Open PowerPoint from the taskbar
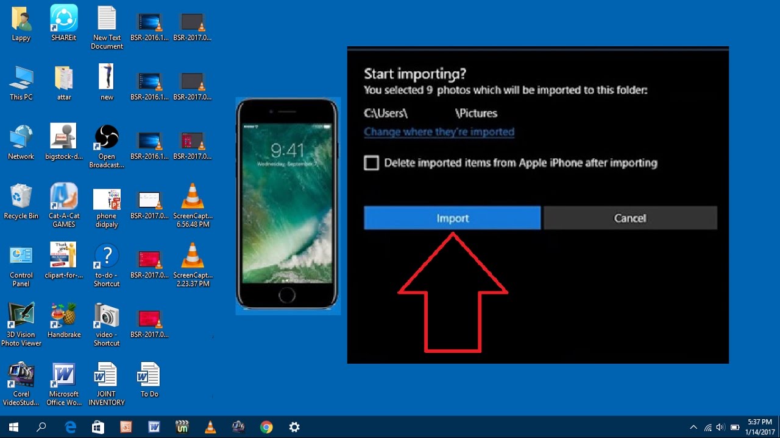The height and width of the screenshot is (438, 780). 126,427
